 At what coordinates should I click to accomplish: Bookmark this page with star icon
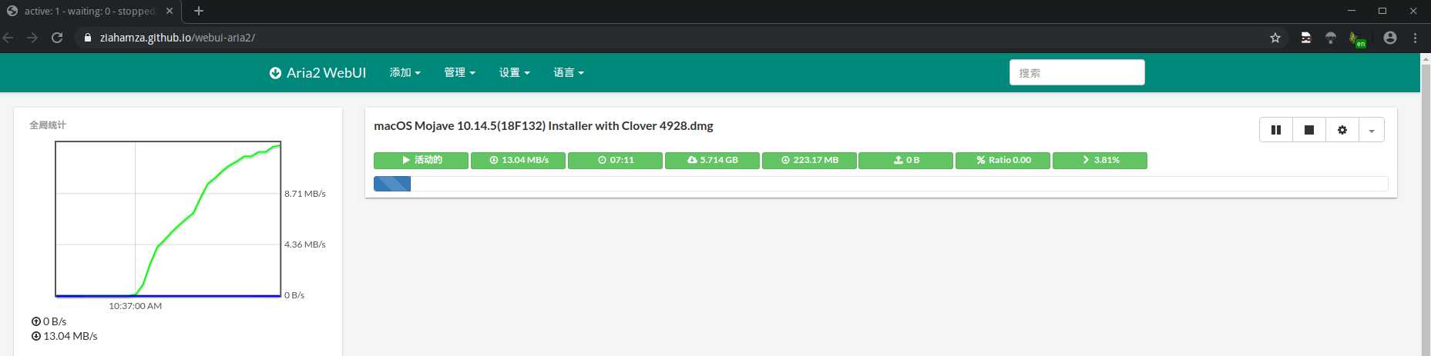1275,37
